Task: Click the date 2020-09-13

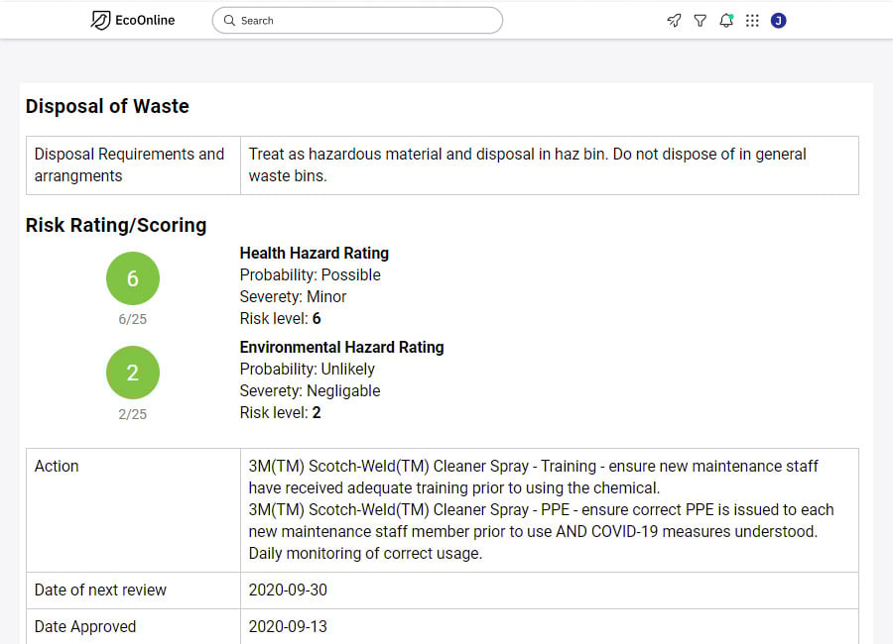Action: click(x=288, y=626)
